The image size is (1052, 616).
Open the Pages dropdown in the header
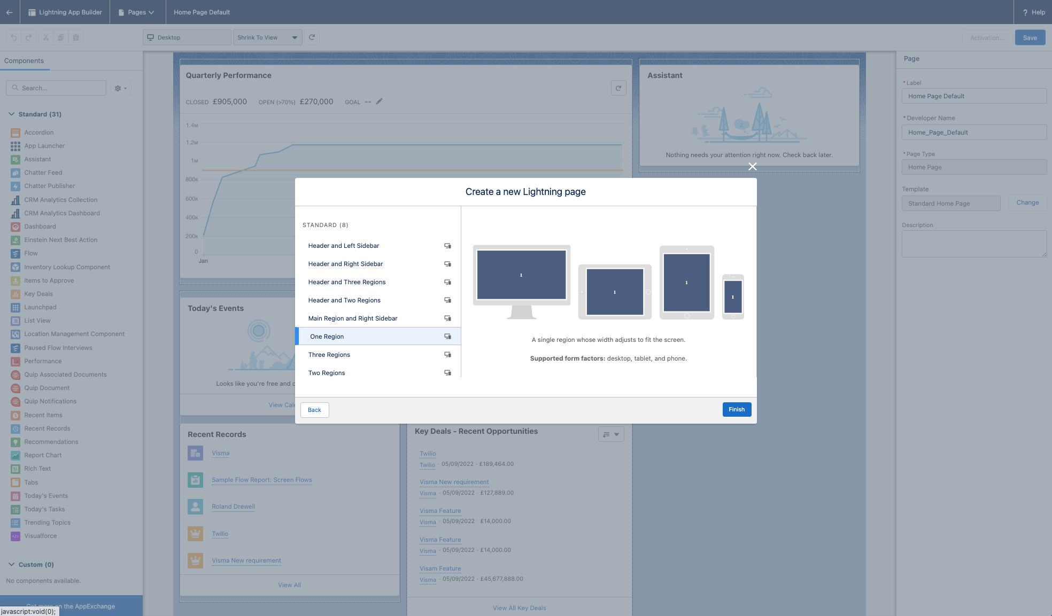137,12
